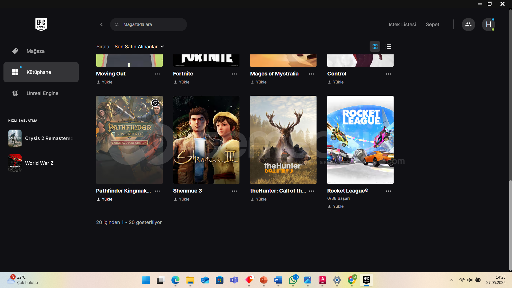512x288 pixels.
Task: Switch to grid view layout
Action: pyautogui.click(x=375, y=47)
